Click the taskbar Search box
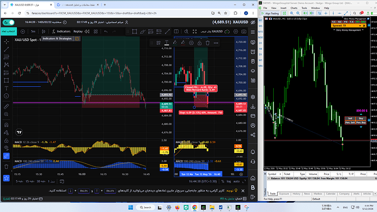The height and width of the screenshot is (212, 377). pyautogui.click(x=145, y=207)
